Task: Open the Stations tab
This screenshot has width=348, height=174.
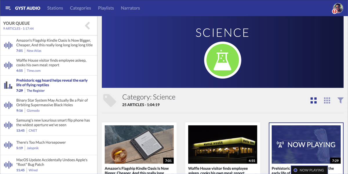Action: [x=55, y=8]
